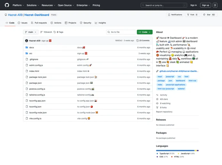Screen dimensions: 222x165
Task: Click the Report repository link
Action: pos(164,112)
